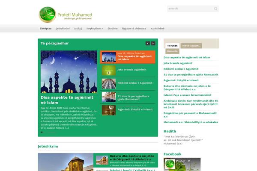
Task: Open featured headline Disa aspekte të agjërimit
Action: (67, 100)
